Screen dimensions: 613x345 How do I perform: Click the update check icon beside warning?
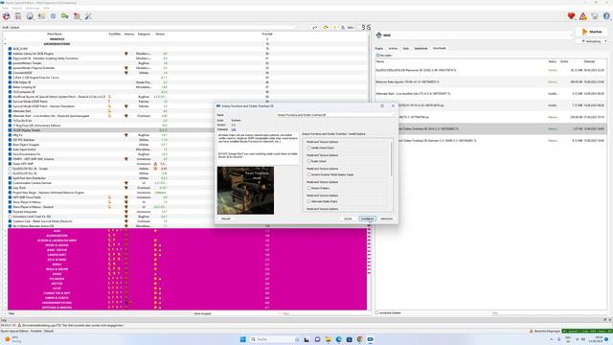click(595, 16)
